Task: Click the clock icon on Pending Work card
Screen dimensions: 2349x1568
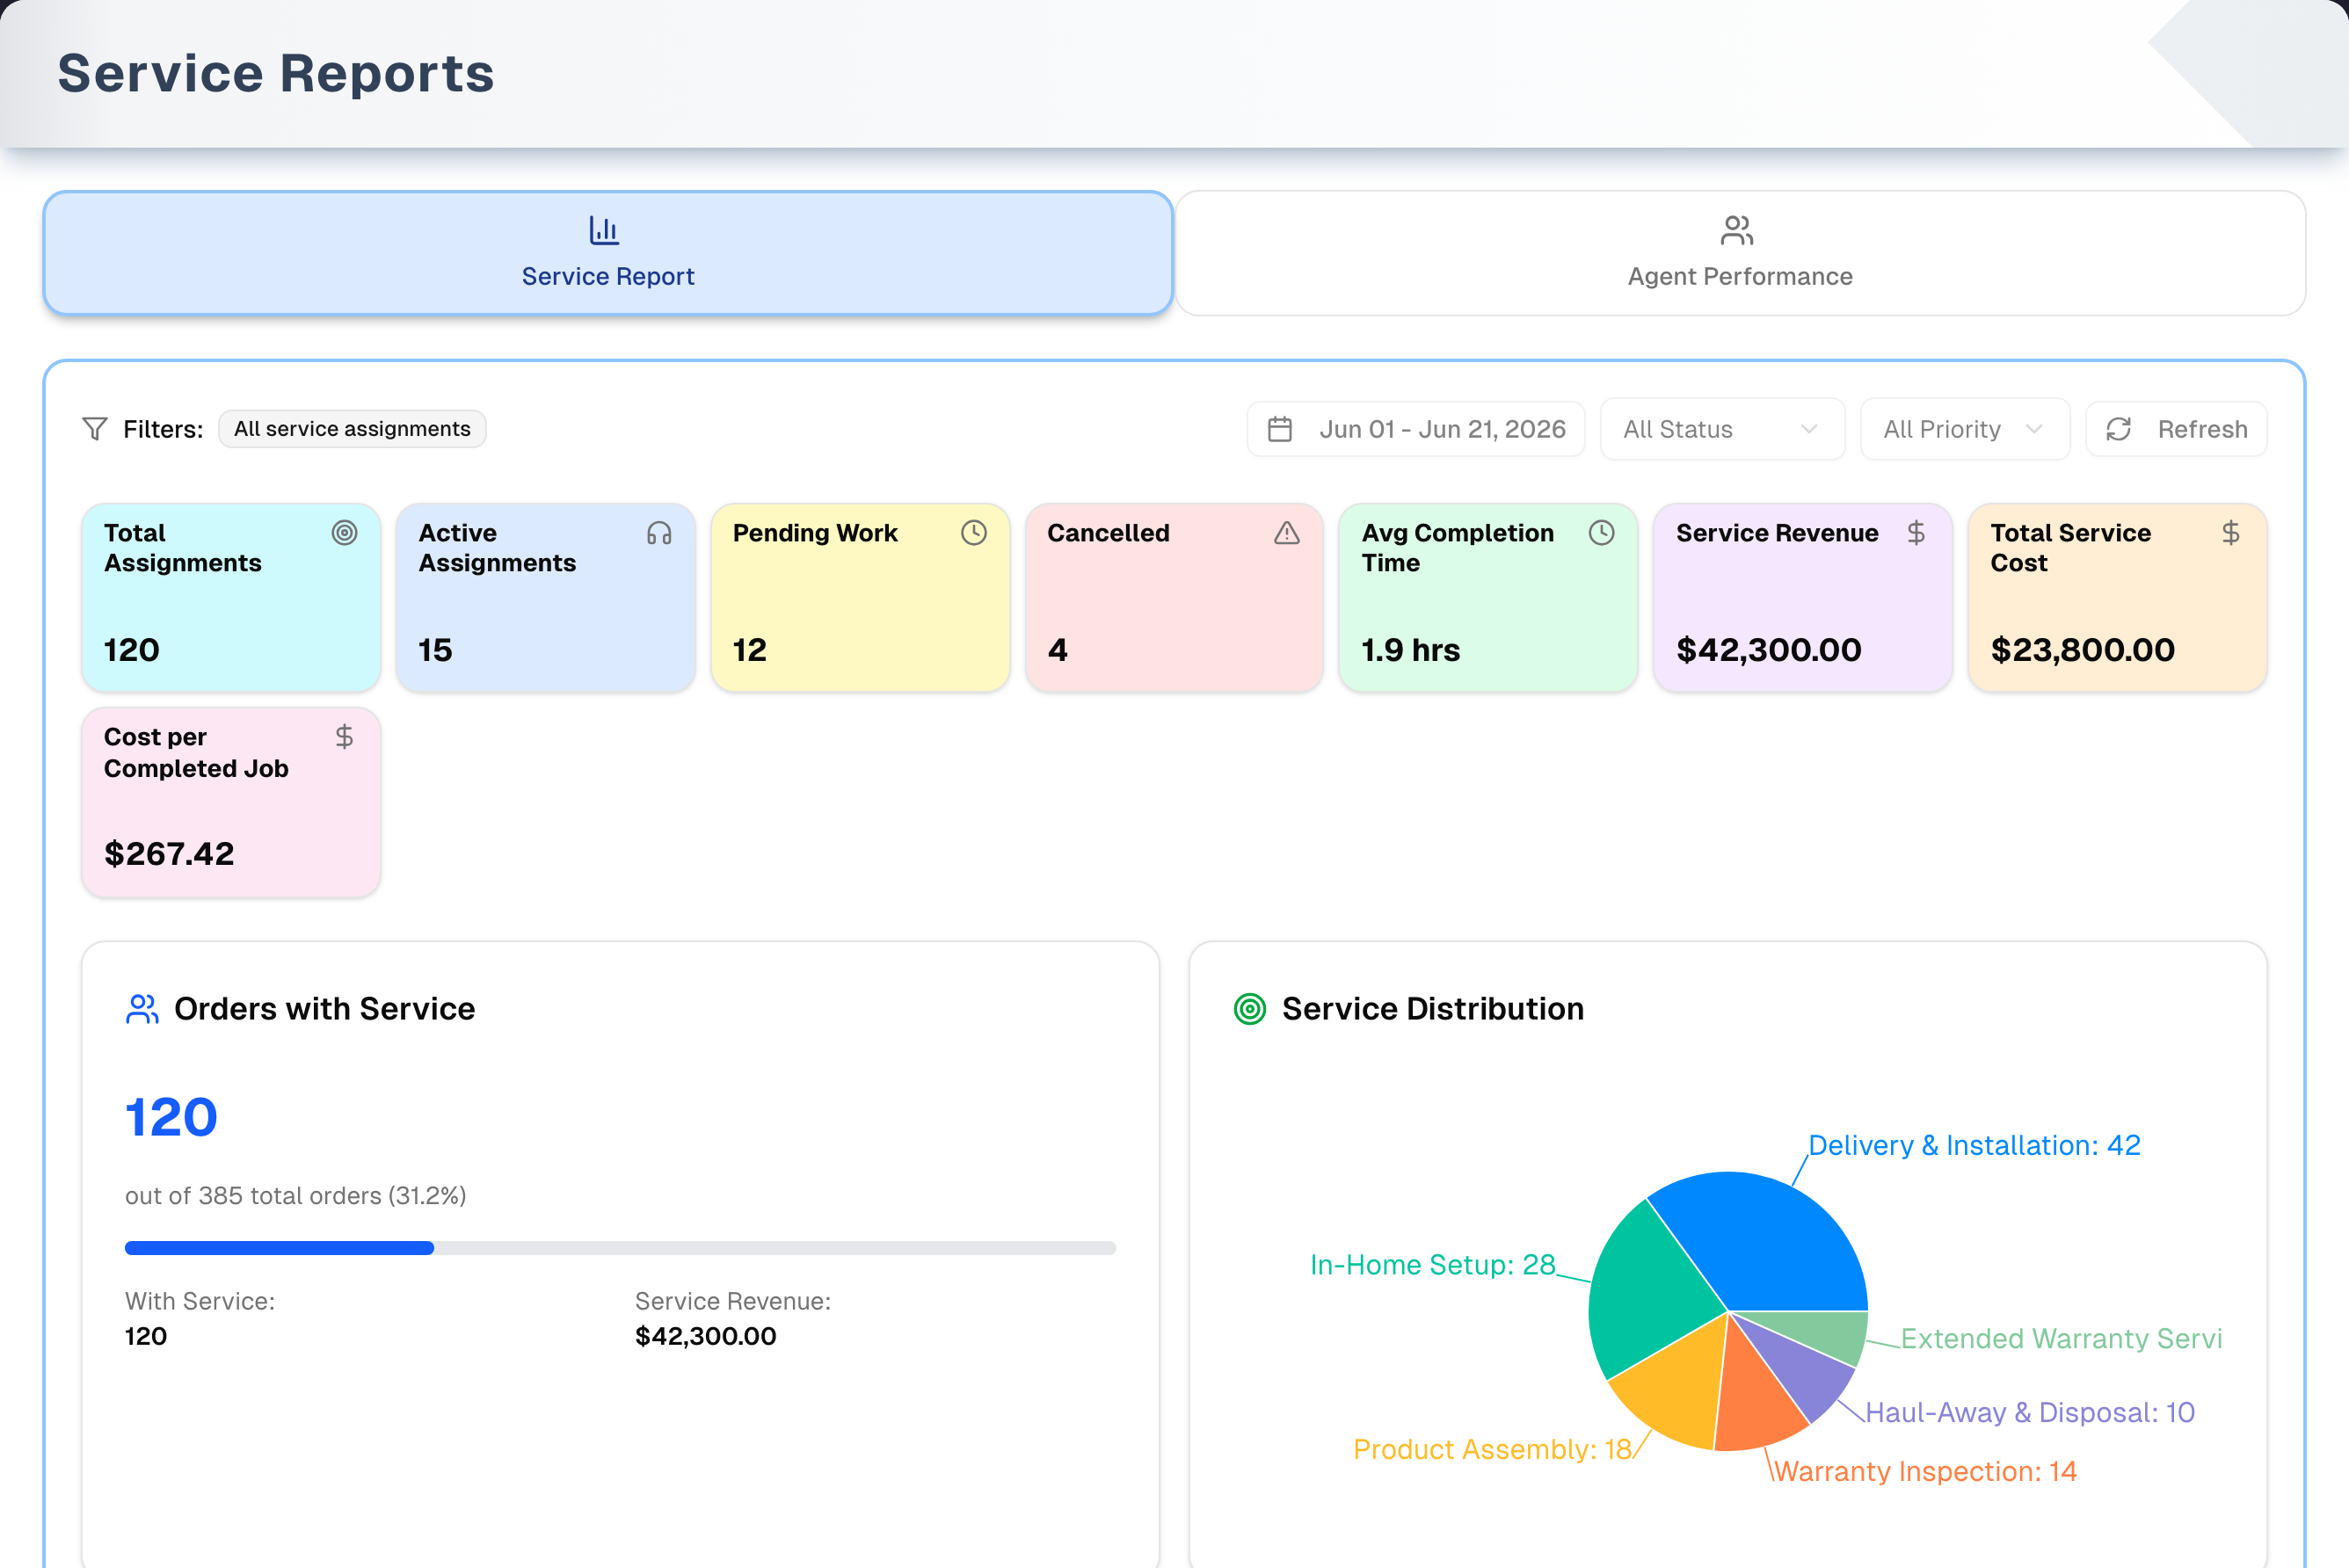Action: (974, 533)
